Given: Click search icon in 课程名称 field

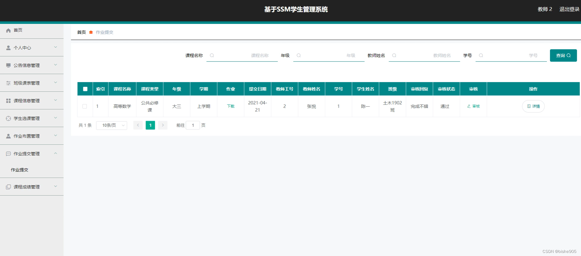Looking at the screenshot, I should click(212, 55).
